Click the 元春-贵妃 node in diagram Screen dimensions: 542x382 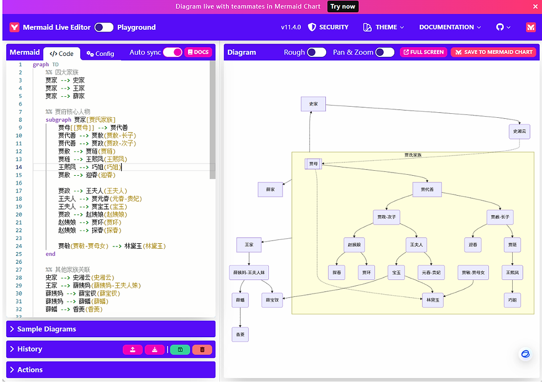(x=431, y=273)
